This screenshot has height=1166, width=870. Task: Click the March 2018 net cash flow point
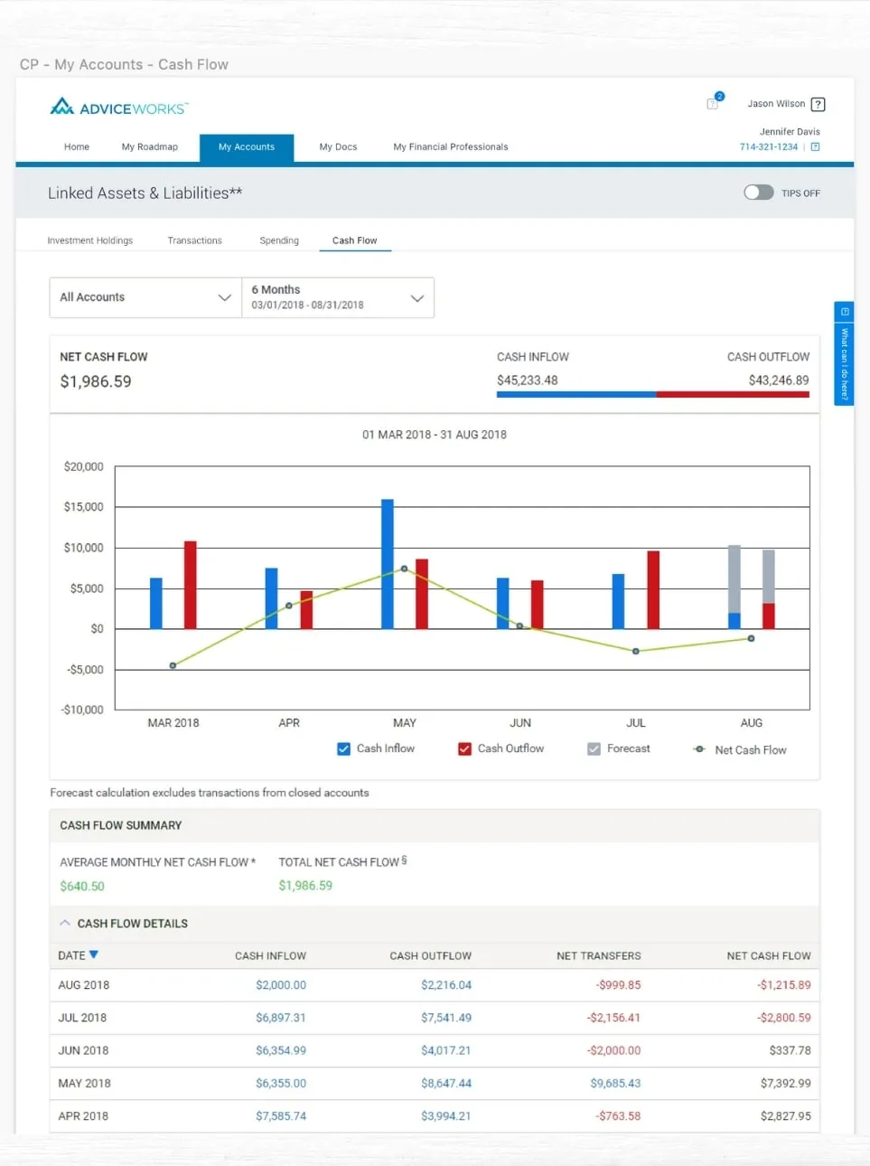(x=173, y=665)
